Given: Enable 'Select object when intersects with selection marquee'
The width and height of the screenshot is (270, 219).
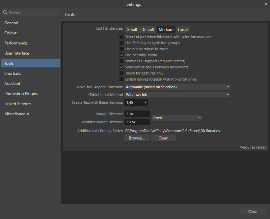Looking at the screenshot, I should pos(122,37).
